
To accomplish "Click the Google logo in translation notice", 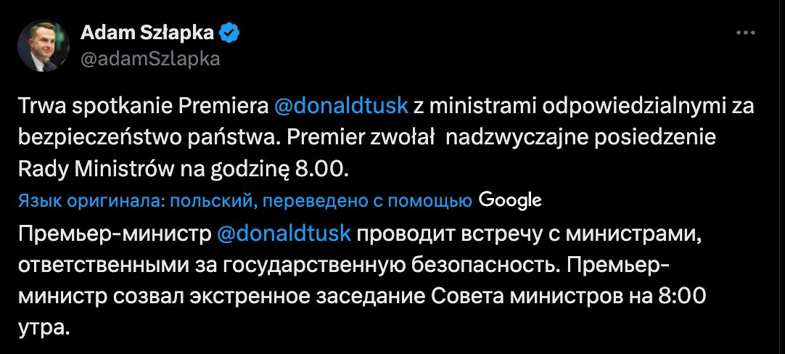I will [510, 200].
